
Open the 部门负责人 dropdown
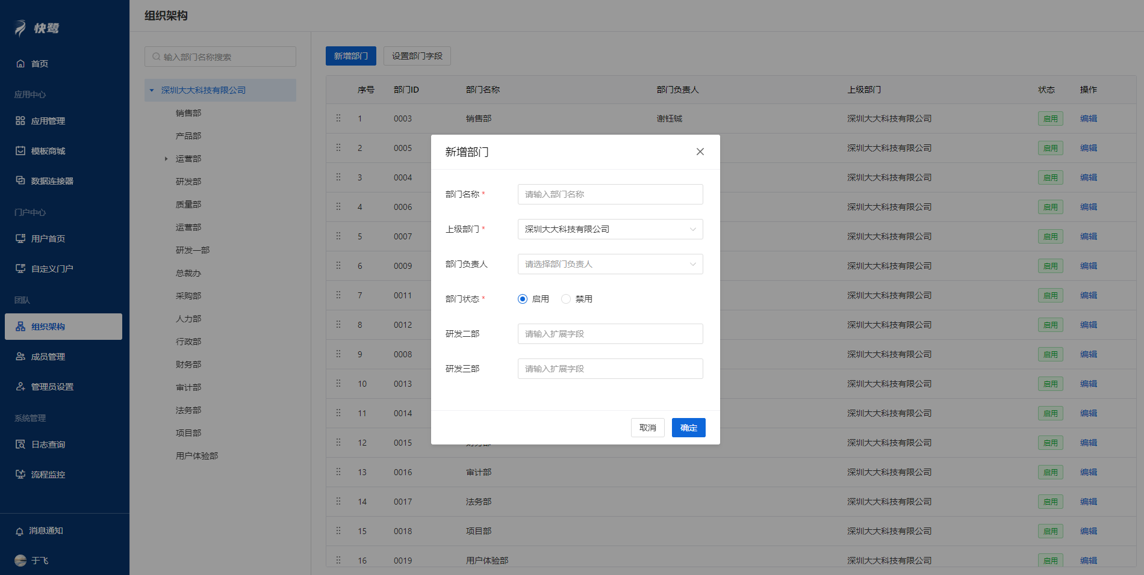(610, 264)
